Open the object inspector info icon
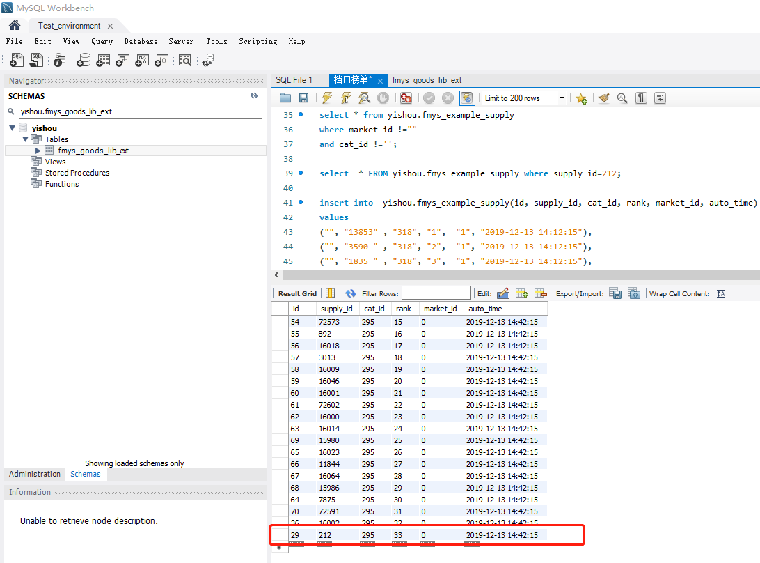Viewport: 760px width, 563px height. pyautogui.click(x=60, y=60)
